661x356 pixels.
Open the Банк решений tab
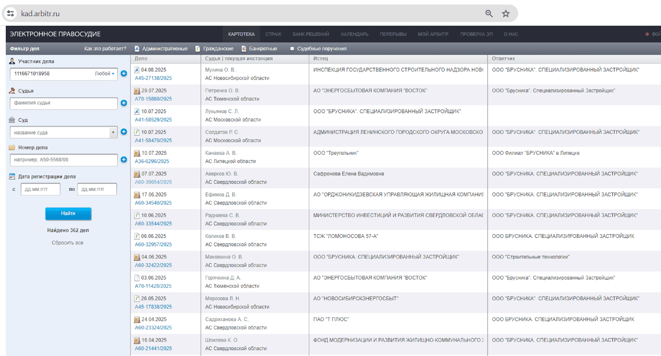pos(311,34)
